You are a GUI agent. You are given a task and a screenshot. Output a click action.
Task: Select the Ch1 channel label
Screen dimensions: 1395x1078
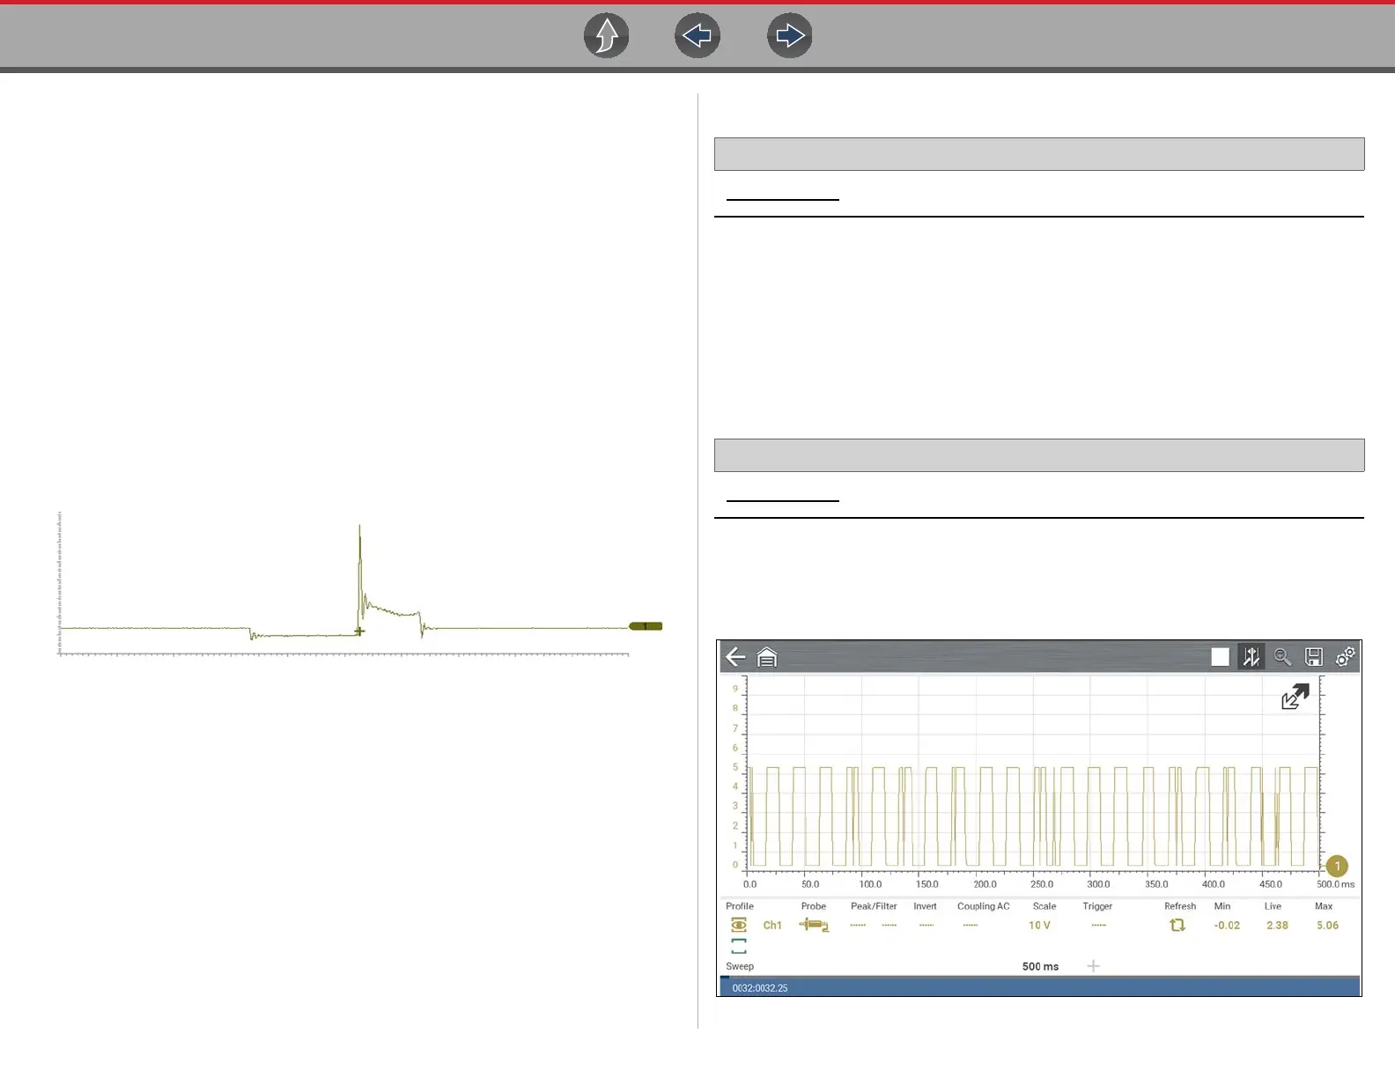(772, 926)
